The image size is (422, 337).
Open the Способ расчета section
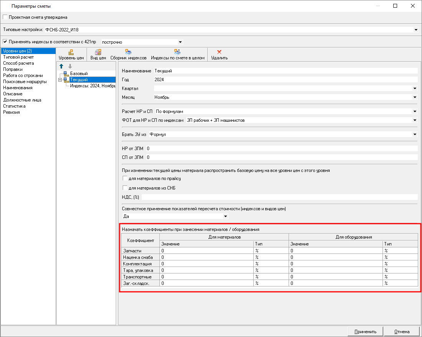coord(18,63)
